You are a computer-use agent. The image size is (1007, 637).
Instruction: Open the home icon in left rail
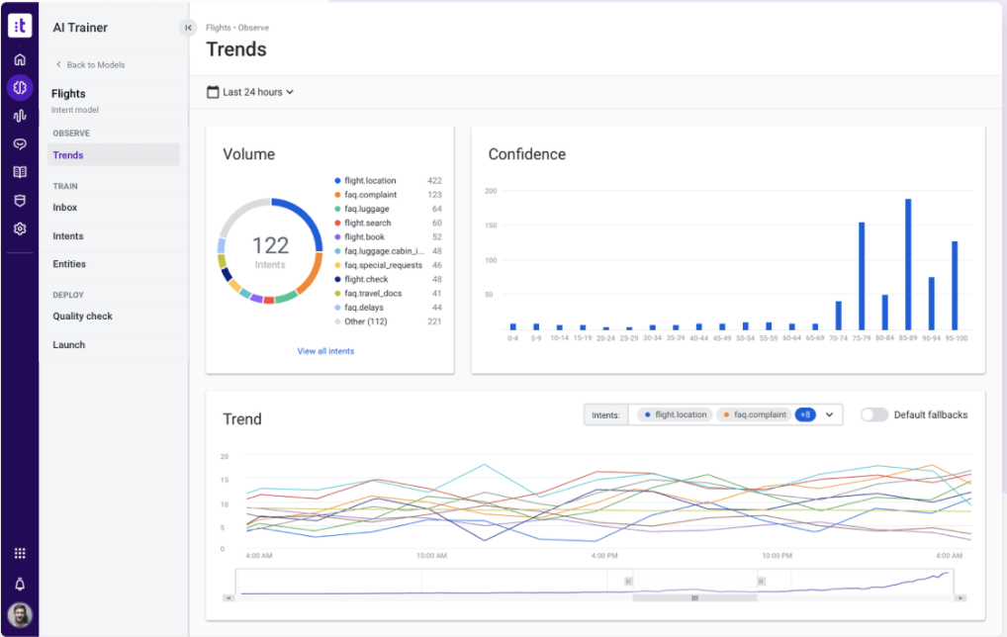(x=20, y=59)
